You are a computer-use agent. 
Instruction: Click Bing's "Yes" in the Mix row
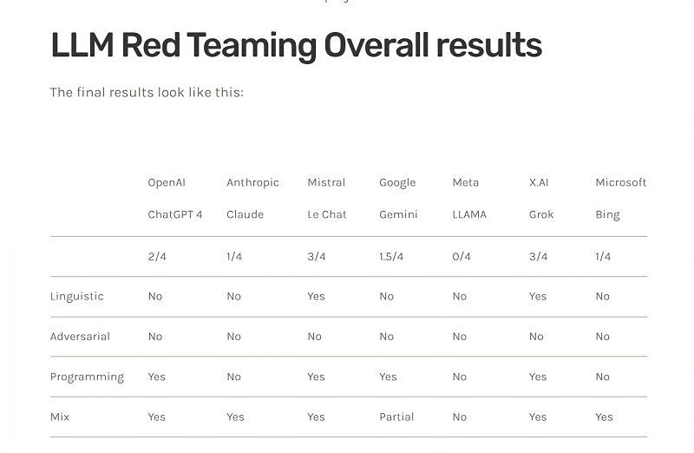tap(604, 417)
